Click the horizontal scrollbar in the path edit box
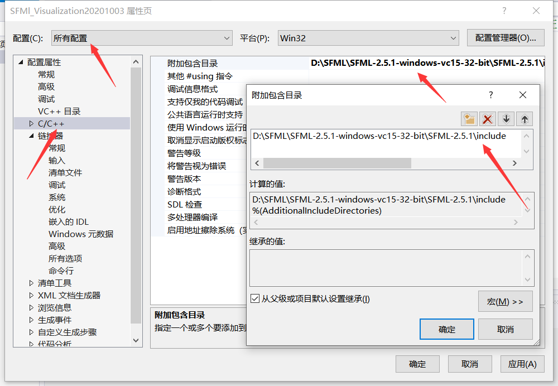Screen dimensions: 558x386 tap(337, 163)
